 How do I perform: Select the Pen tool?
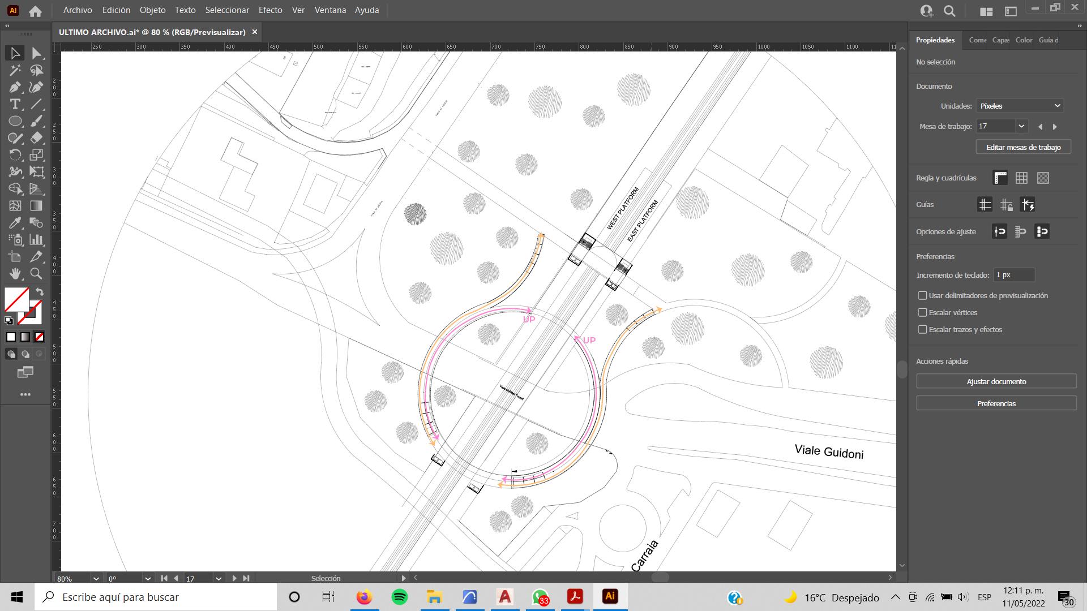pyautogui.click(x=15, y=87)
